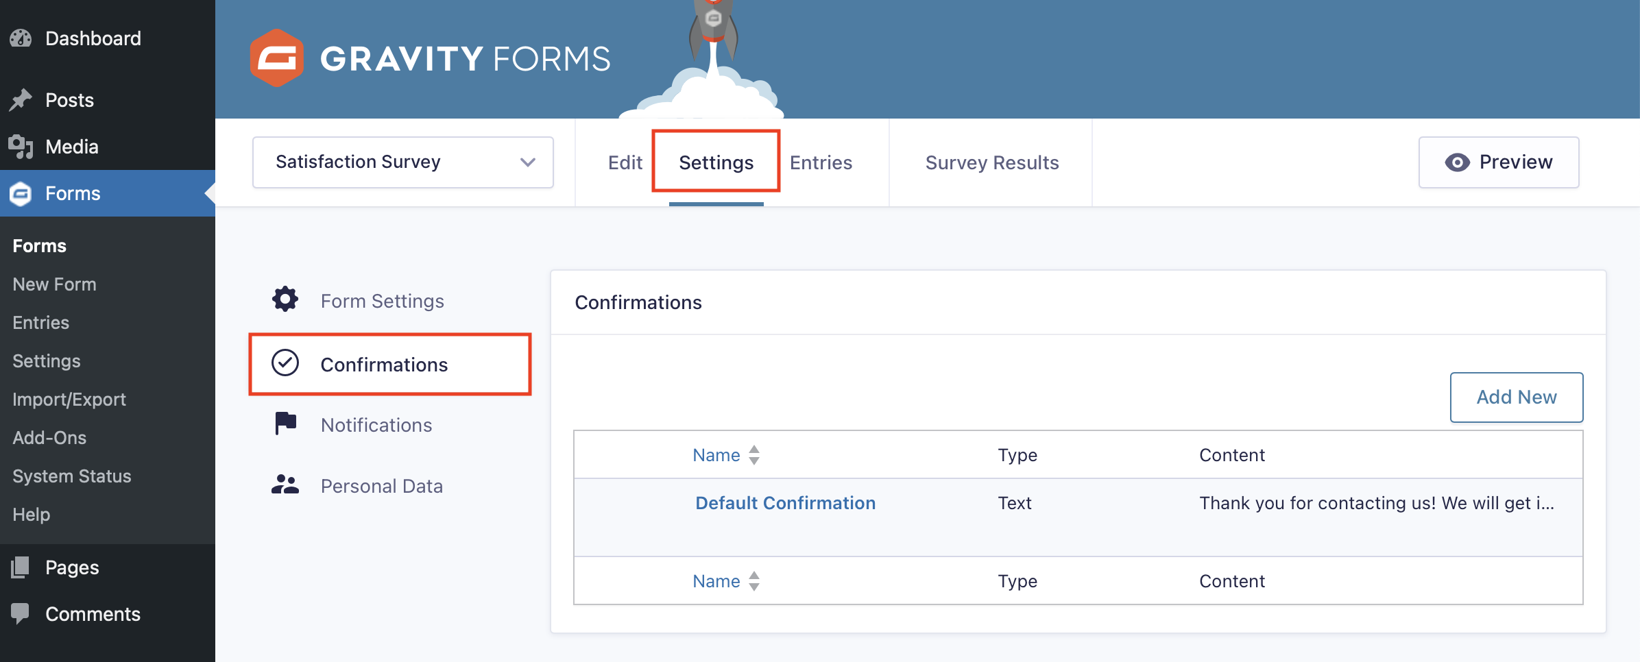Open the Entries tab
Screen dimensions: 1640x662
[x=821, y=162]
